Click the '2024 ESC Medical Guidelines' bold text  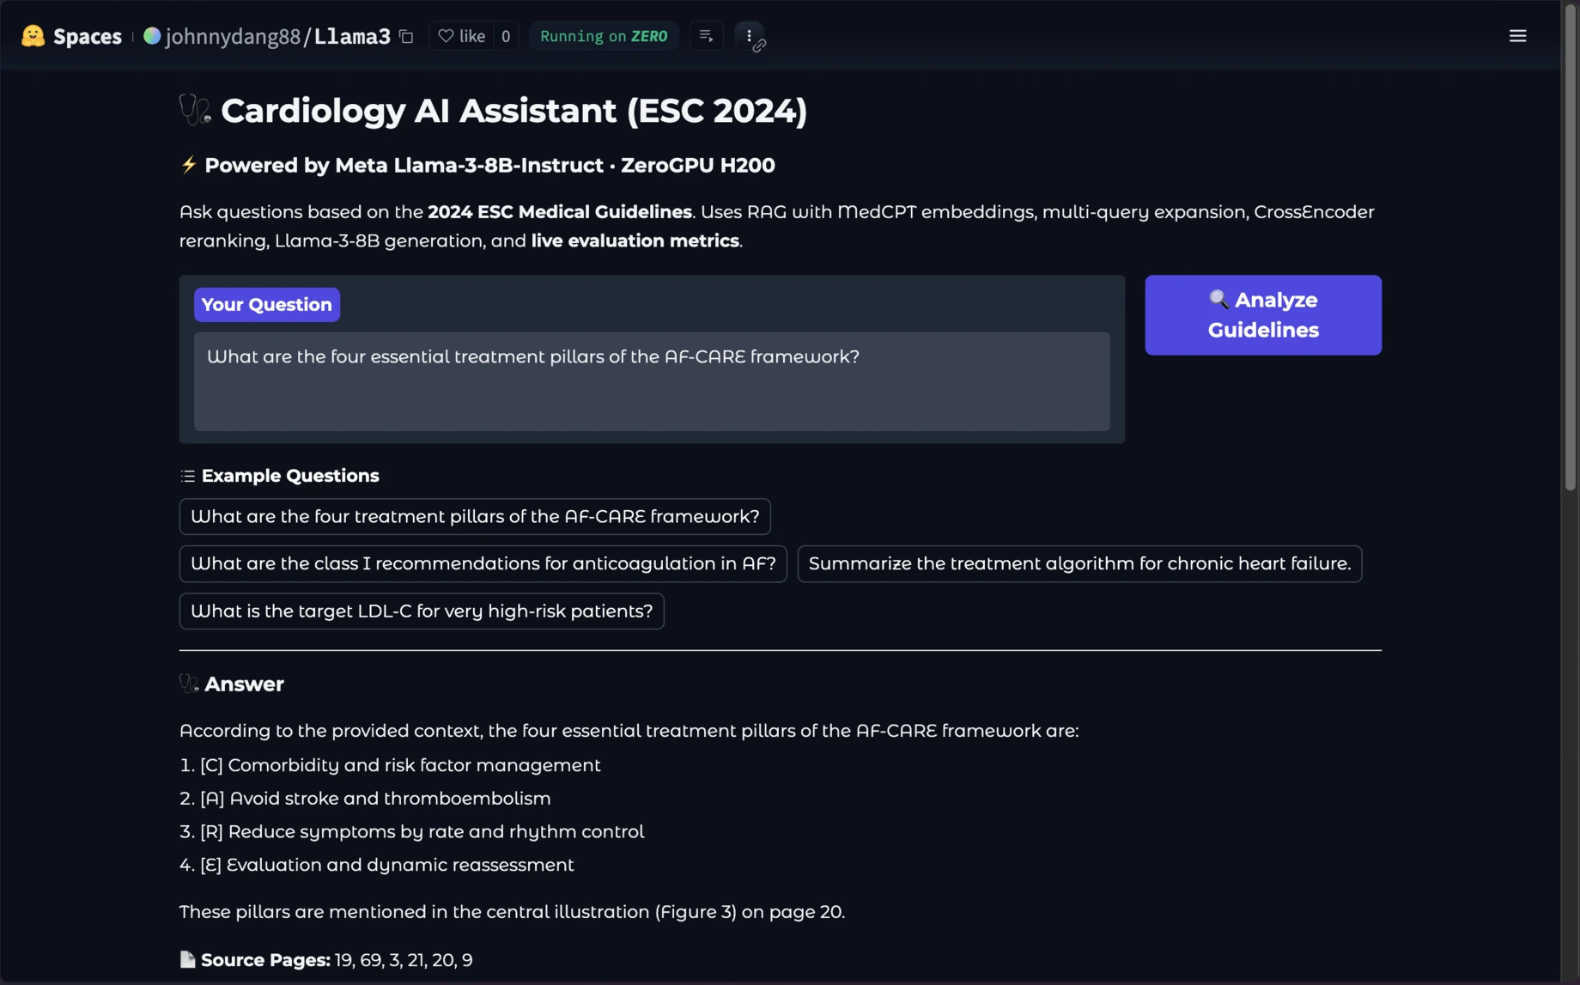(560, 211)
